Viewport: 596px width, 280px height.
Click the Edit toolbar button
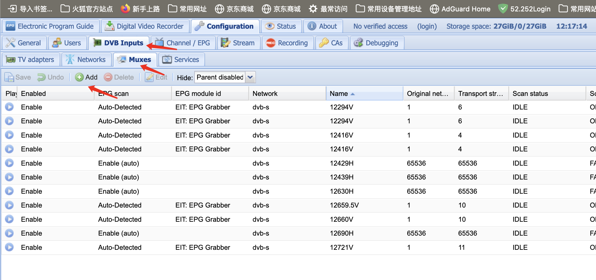coord(157,77)
